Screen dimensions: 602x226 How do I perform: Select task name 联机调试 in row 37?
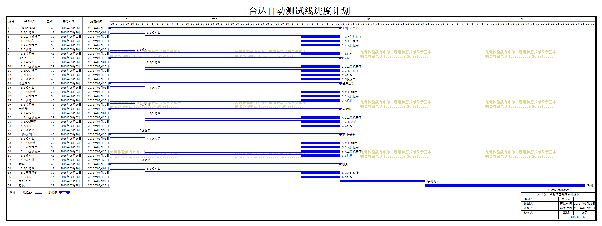click(25, 181)
